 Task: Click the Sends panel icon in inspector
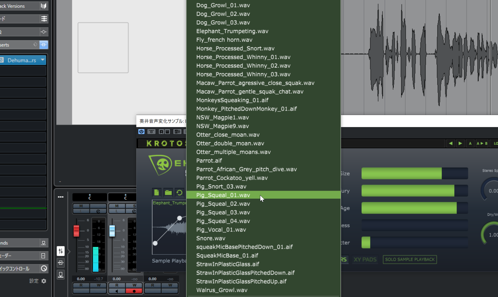click(x=44, y=243)
